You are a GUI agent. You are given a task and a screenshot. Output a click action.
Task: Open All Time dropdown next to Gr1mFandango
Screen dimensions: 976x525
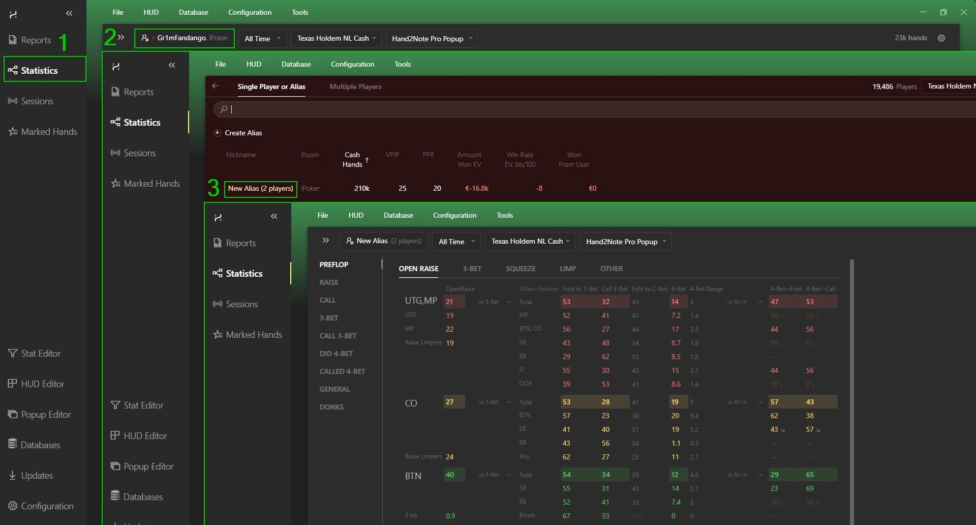pyautogui.click(x=262, y=39)
